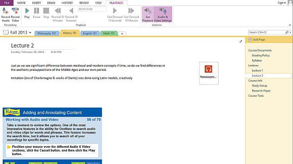Switch to the VIEW ribbon tab
Image resolution: width=293 pixels, height=164 pixels.
[x=98, y=3]
